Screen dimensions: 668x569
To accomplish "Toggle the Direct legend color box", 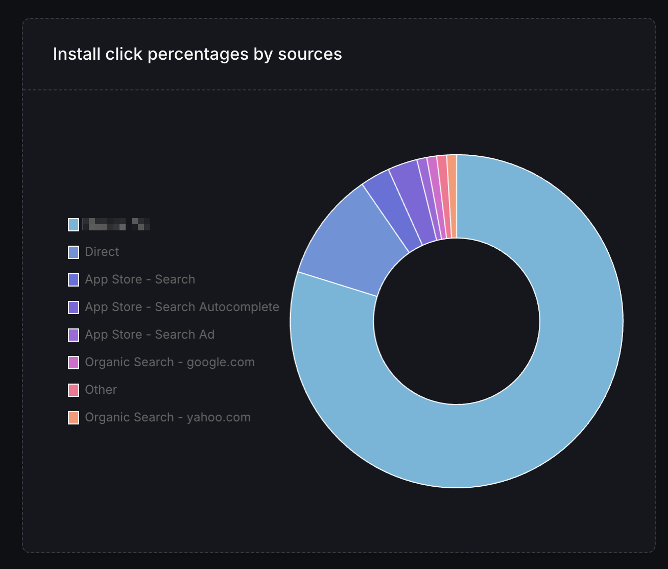I will point(74,252).
